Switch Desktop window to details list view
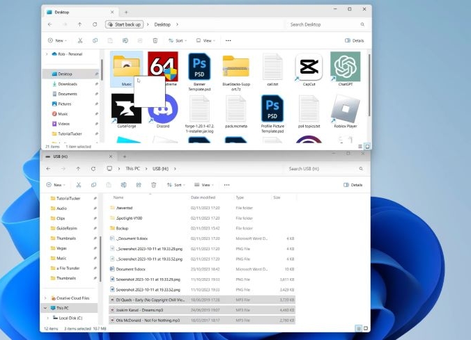The image size is (471, 340). click(360, 146)
